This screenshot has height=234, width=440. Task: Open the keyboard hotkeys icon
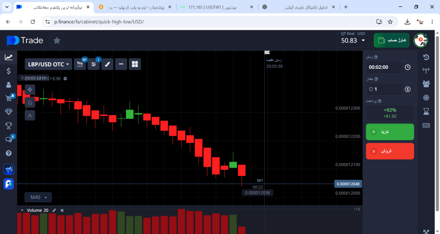point(426,125)
